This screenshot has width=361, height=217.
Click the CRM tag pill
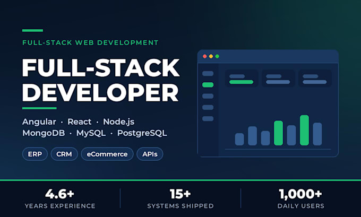(x=64, y=154)
